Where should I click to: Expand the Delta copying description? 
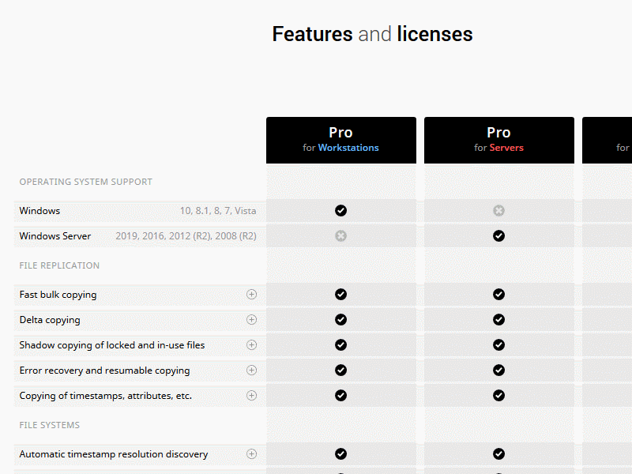(251, 319)
